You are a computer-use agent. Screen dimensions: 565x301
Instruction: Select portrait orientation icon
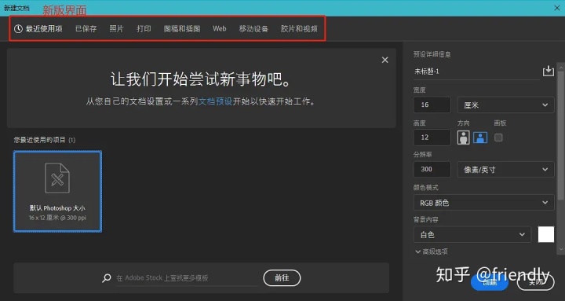click(x=464, y=138)
